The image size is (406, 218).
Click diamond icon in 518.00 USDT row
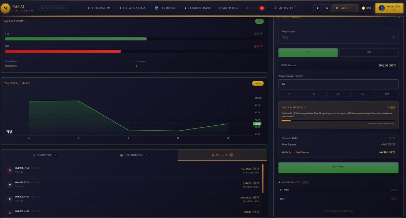coord(9,185)
